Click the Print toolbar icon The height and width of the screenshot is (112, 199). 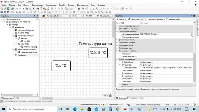click(x=12, y=9)
